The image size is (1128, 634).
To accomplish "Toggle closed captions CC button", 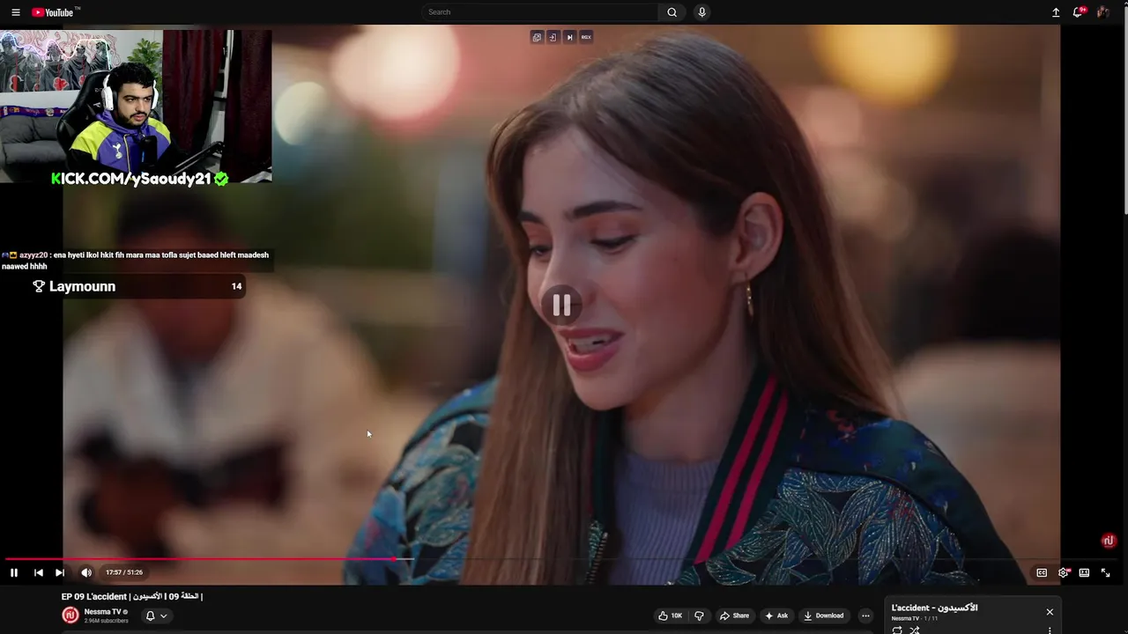I will [x=1042, y=572].
